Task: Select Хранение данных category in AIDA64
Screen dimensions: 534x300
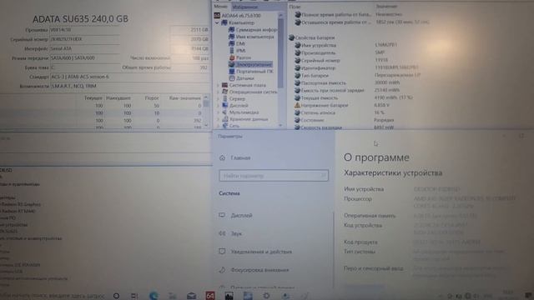Action: (249, 119)
